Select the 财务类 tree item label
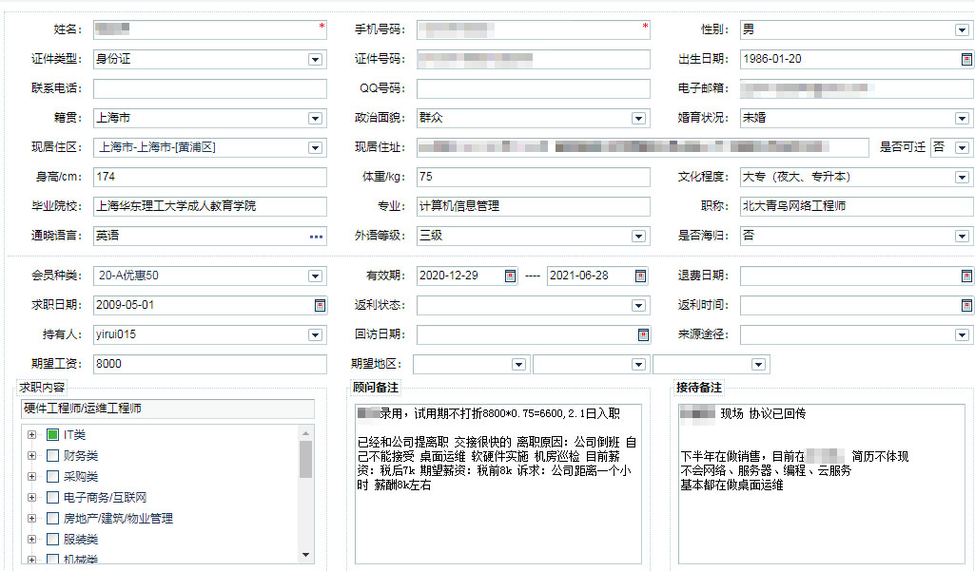Viewport: 975px width, 571px height. (x=81, y=455)
